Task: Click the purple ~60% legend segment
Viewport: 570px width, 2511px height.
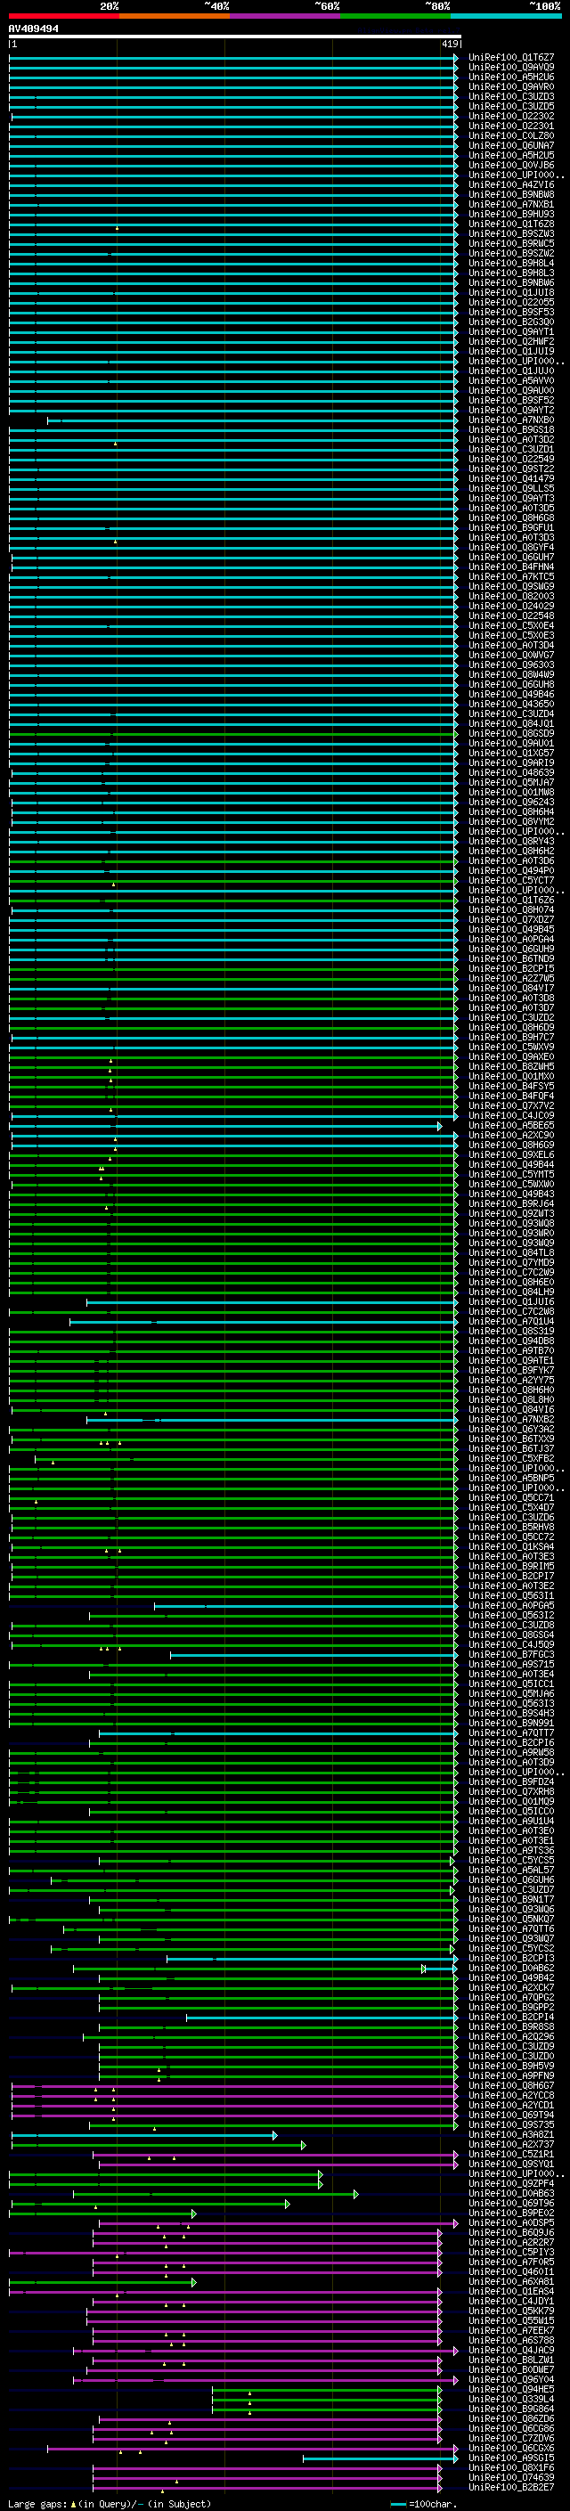Action: tap(284, 16)
